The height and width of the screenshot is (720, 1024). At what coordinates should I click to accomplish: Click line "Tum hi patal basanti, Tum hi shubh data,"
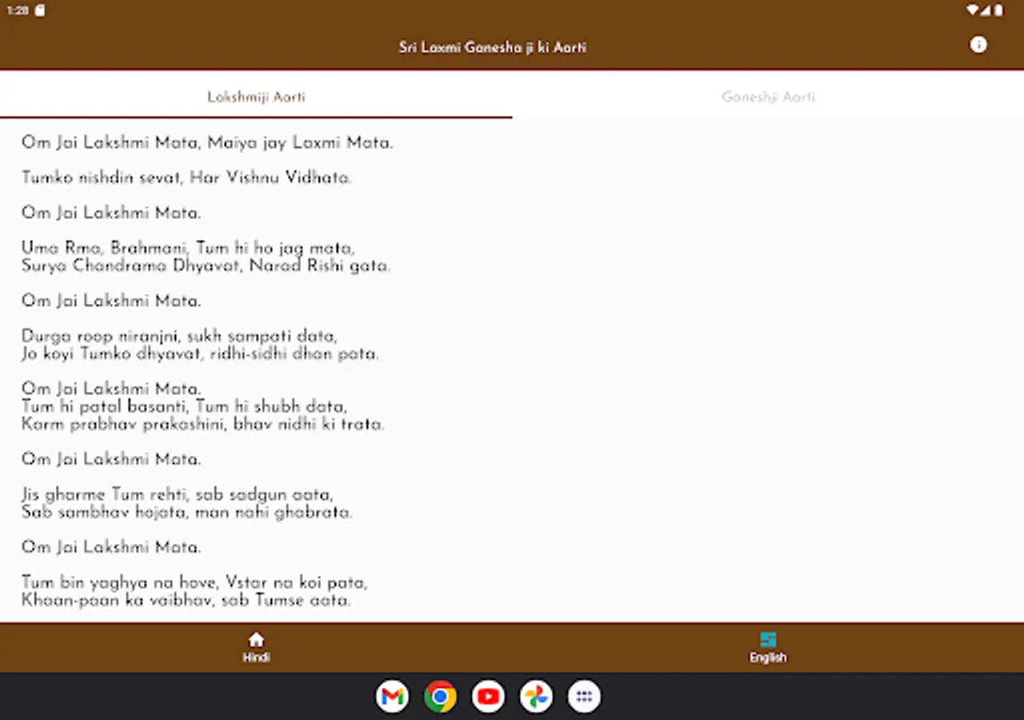coord(184,406)
